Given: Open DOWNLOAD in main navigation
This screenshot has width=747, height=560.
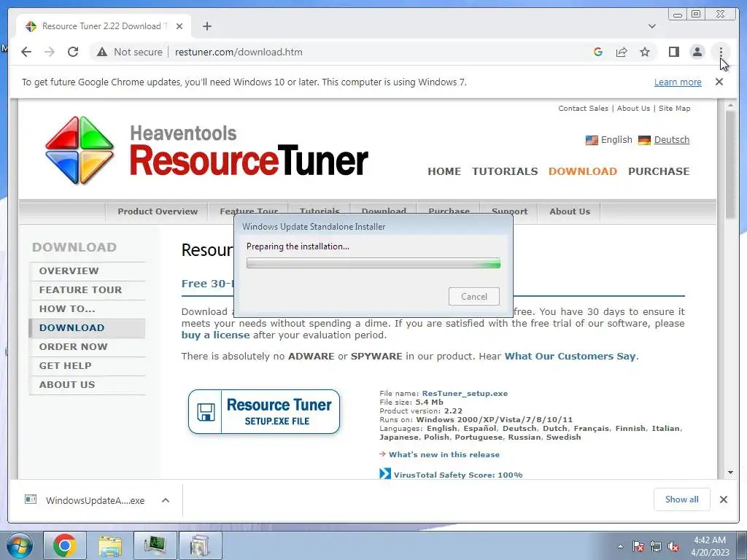Looking at the screenshot, I should 583,171.
